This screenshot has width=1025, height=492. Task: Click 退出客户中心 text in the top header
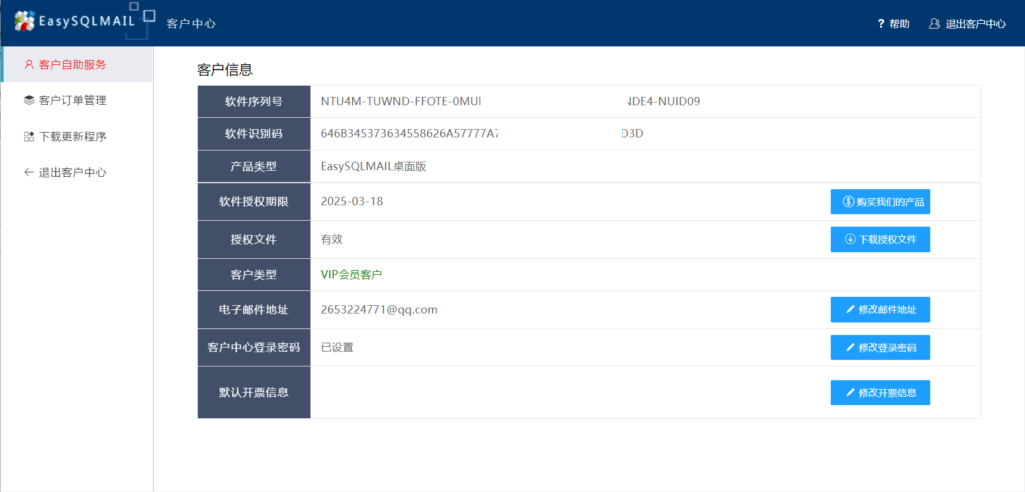pos(976,24)
